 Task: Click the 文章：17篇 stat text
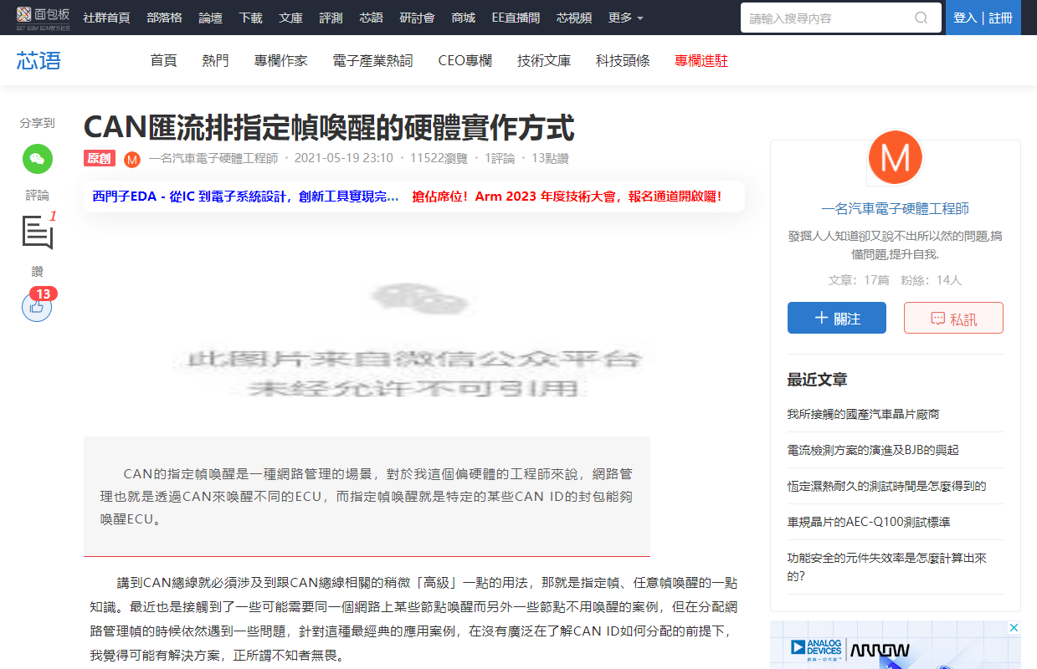pyautogui.click(x=859, y=280)
